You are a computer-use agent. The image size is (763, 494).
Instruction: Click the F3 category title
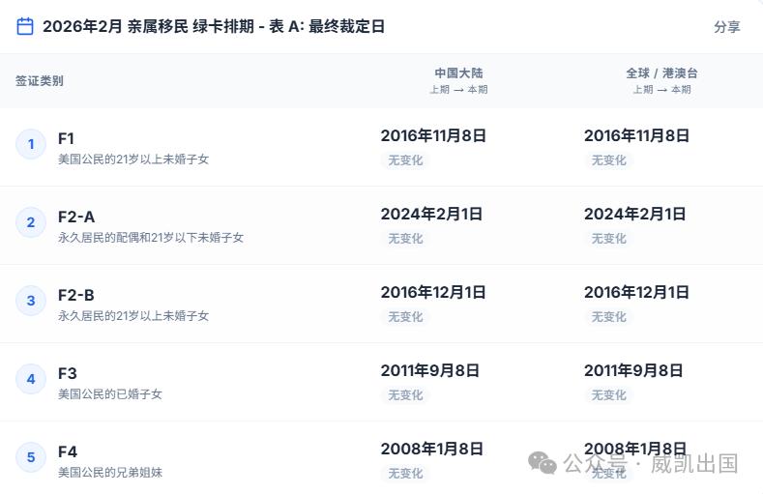pos(68,373)
